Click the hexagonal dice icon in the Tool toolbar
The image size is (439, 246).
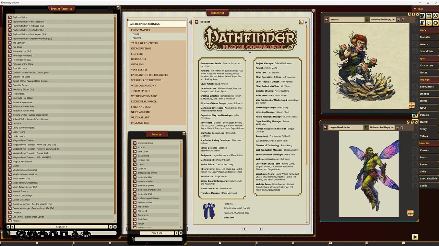436,16
